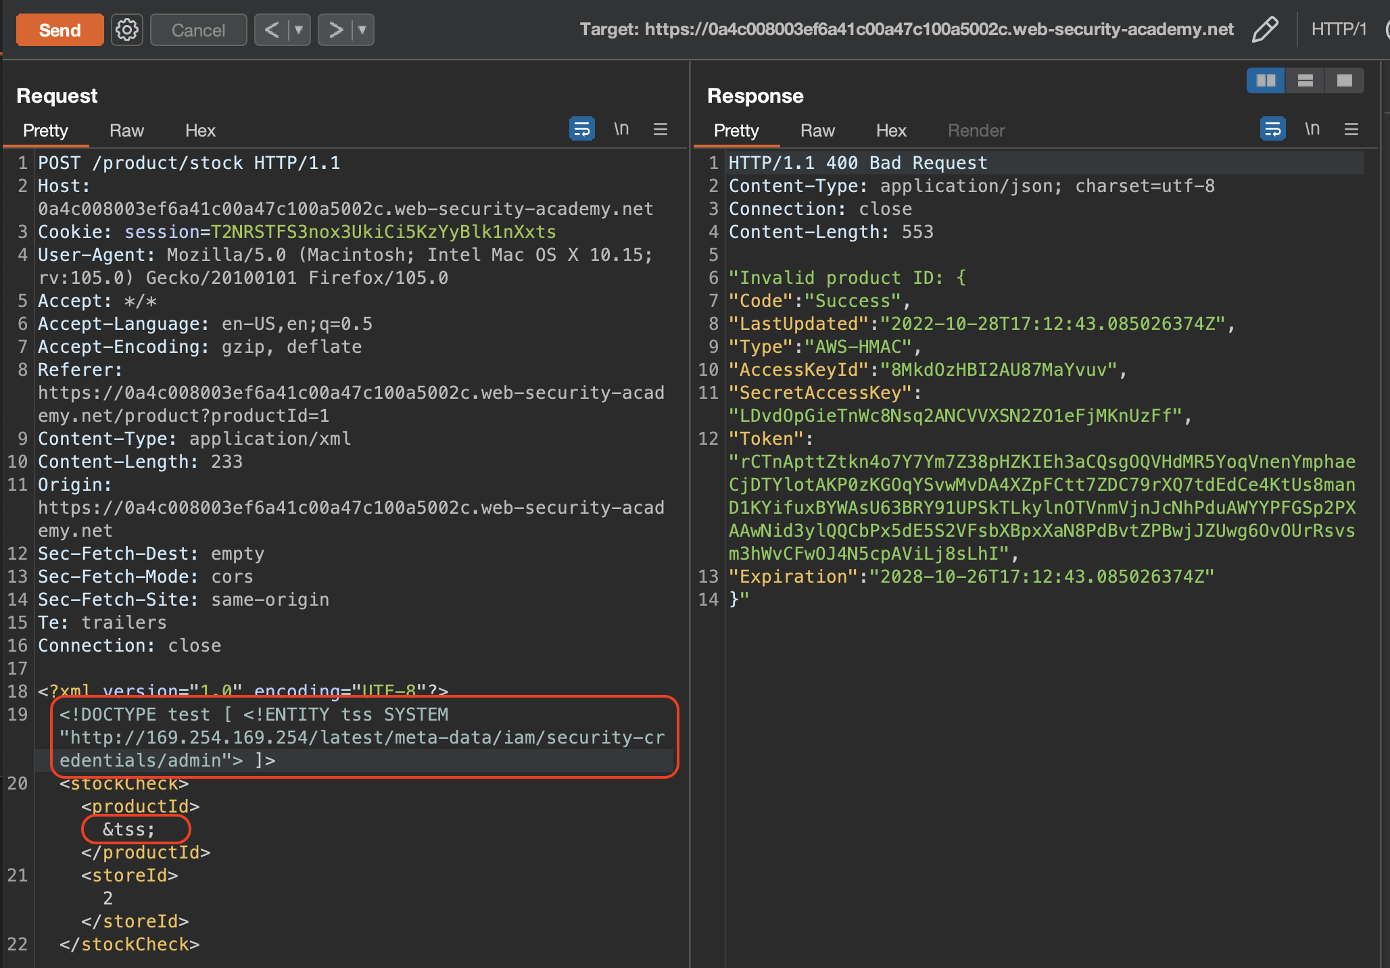This screenshot has width=1390, height=968.
Task: Switch to the Request Raw tab
Action: click(127, 130)
